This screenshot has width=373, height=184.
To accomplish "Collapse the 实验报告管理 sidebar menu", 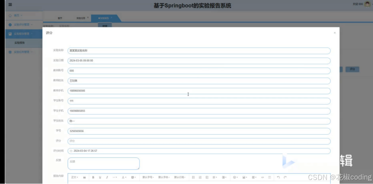I will pos(24,34).
